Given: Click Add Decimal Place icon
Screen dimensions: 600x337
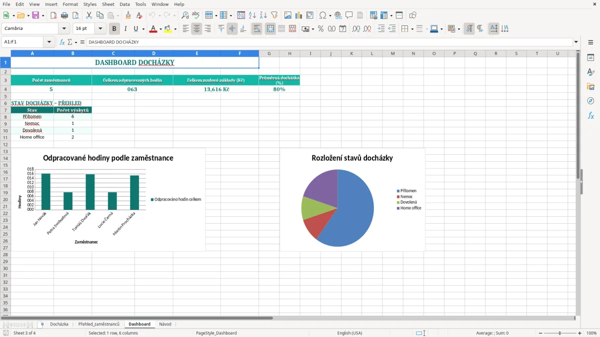Looking at the screenshot, I should [x=356, y=29].
